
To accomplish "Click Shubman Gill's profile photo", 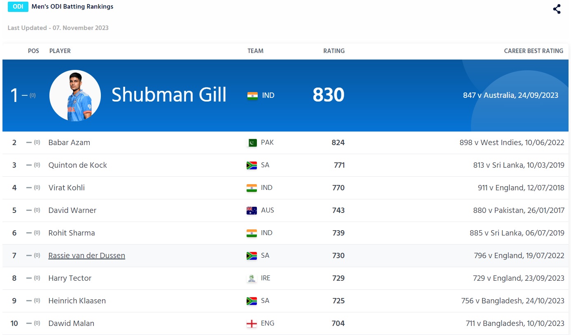I will pyautogui.click(x=75, y=95).
